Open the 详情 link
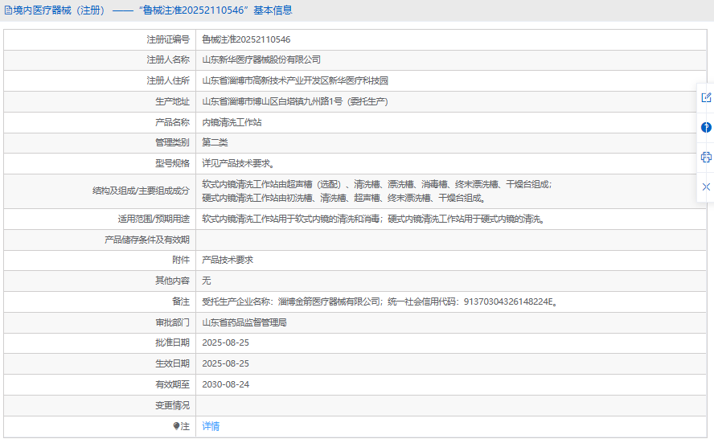 [x=211, y=426]
